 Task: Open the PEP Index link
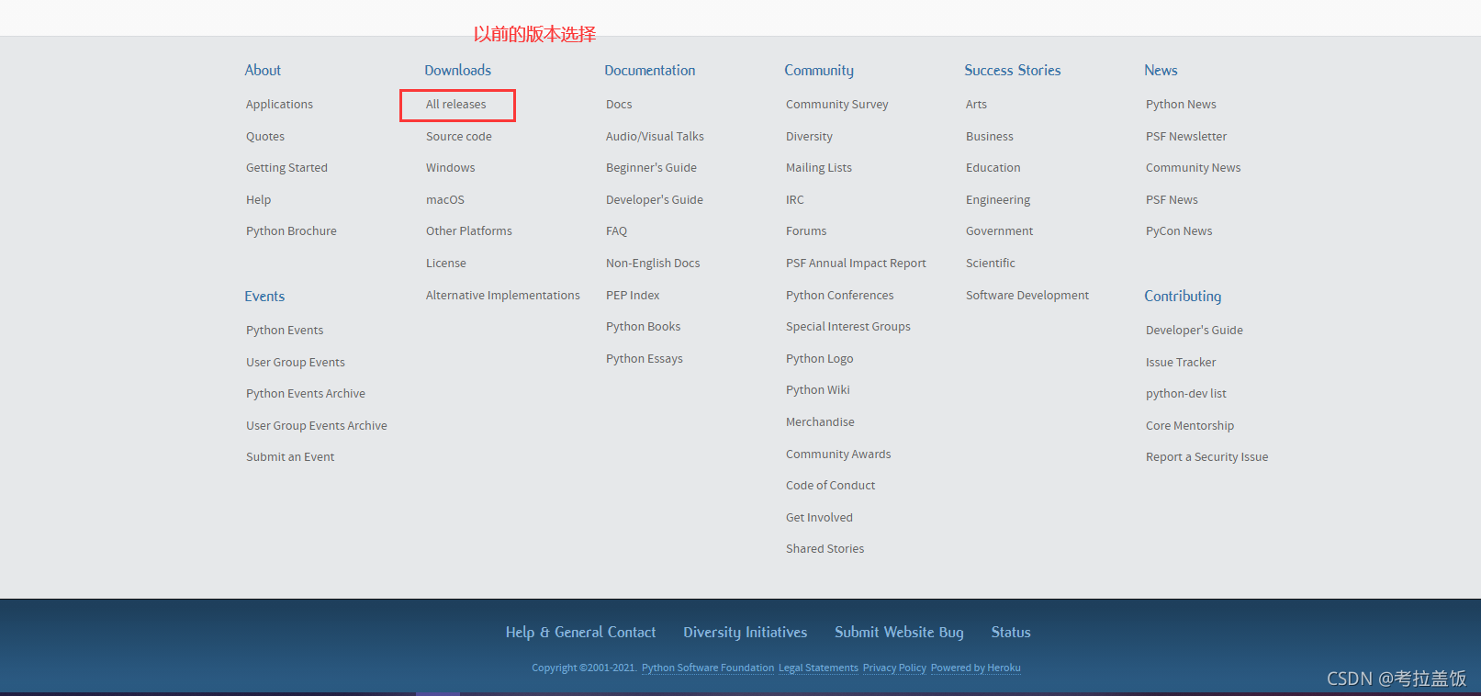click(633, 296)
